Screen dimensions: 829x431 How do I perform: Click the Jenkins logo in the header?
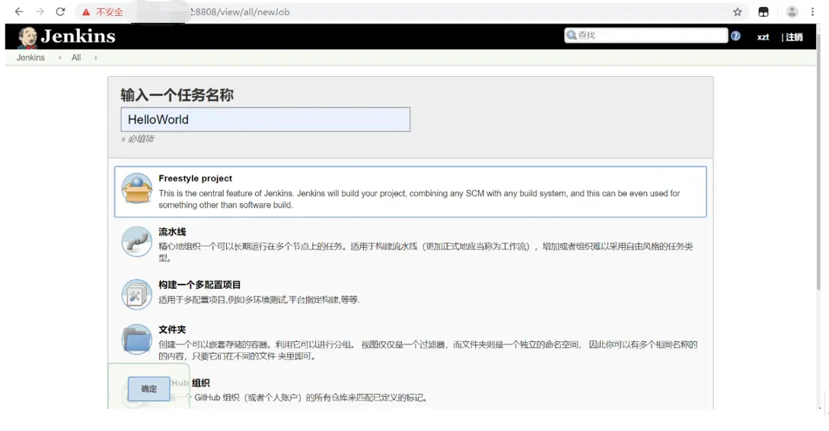pos(67,36)
